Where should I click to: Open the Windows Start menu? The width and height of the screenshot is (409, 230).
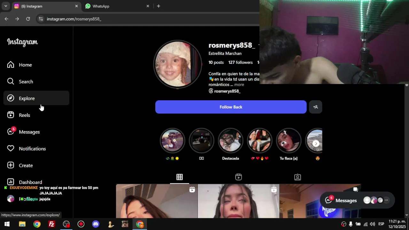click(7, 224)
